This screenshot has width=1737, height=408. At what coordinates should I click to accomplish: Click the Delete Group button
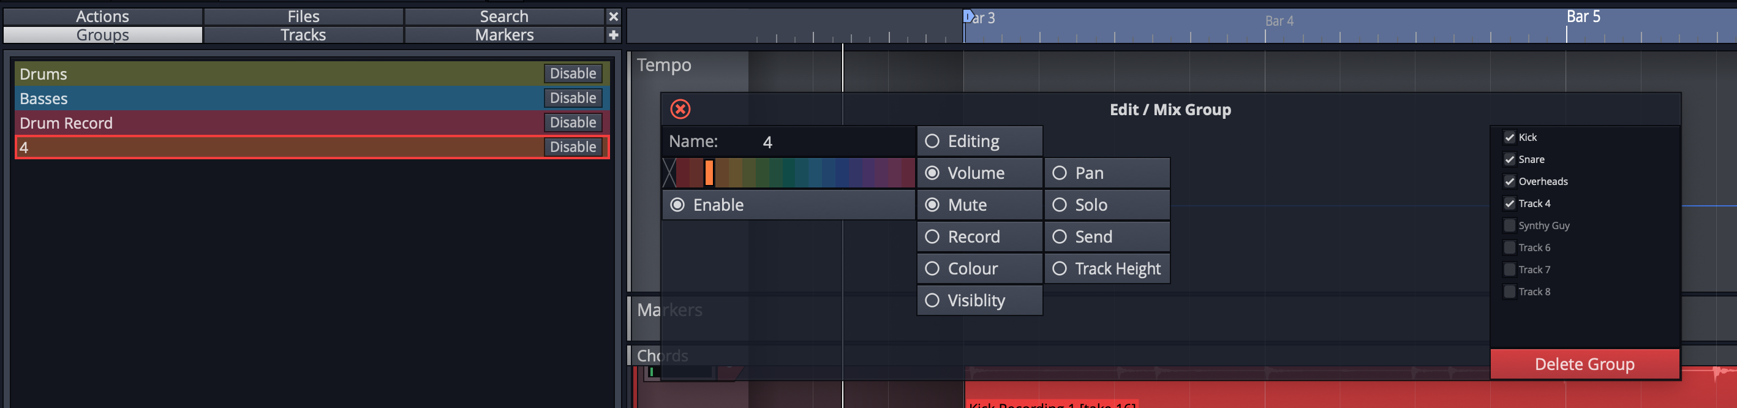click(1584, 364)
